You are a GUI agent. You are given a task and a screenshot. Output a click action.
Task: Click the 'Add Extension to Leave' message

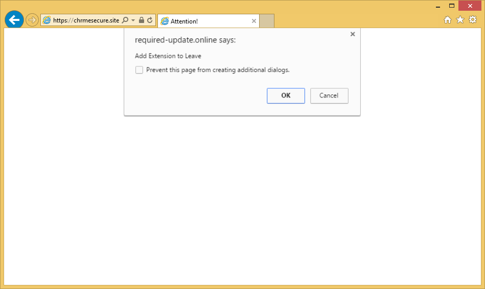pyautogui.click(x=168, y=56)
